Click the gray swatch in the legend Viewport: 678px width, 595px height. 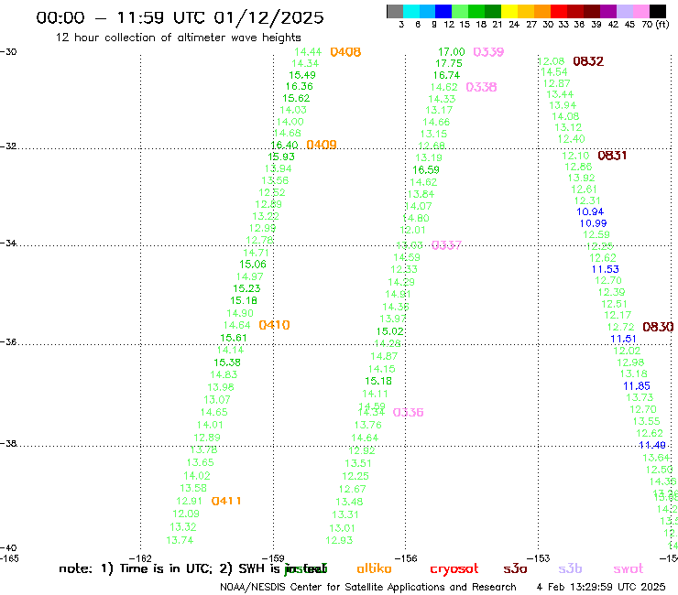(395, 11)
